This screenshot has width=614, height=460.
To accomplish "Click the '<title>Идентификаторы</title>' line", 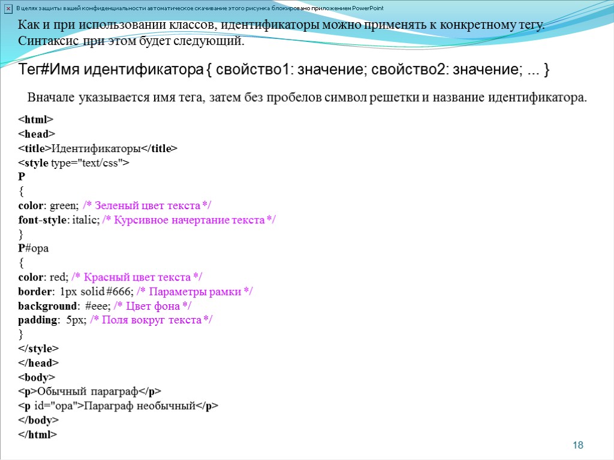I will pyautogui.click(x=98, y=149).
